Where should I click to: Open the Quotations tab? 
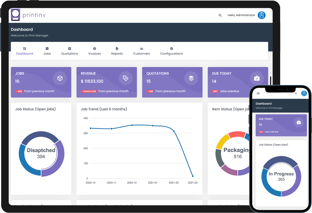[x=69, y=51]
